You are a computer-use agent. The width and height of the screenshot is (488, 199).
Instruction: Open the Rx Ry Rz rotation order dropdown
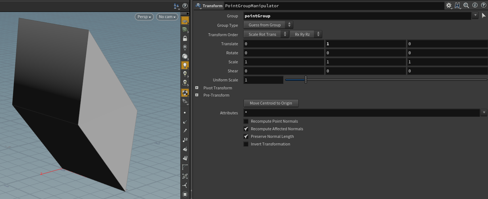click(306, 34)
